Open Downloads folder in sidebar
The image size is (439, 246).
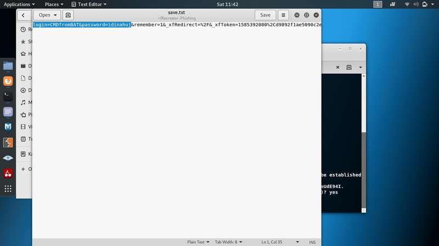point(26,90)
